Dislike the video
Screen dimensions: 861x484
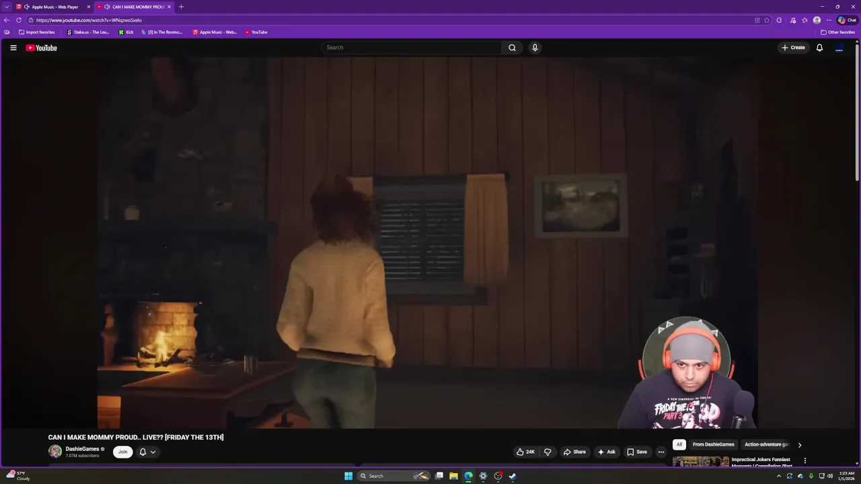pos(548,452)
